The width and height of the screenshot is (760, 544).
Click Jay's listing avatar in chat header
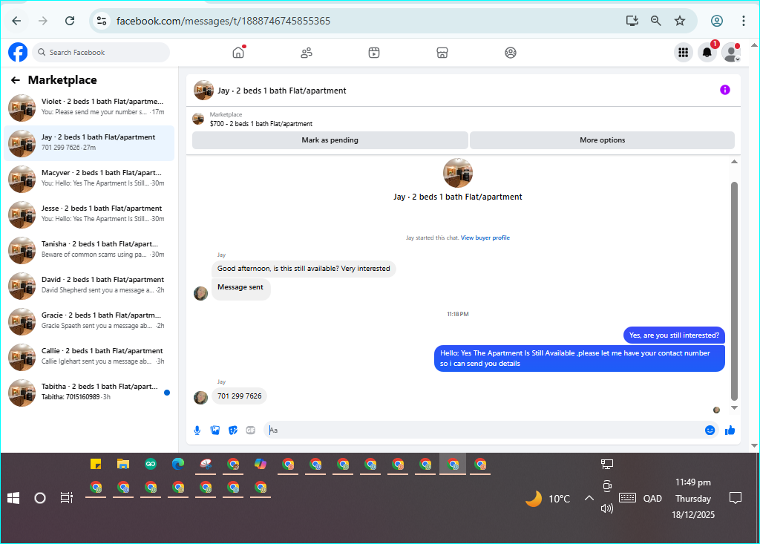click(203, 91)
